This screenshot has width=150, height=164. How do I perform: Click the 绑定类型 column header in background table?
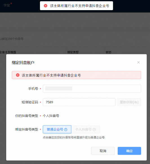(73, 52)
